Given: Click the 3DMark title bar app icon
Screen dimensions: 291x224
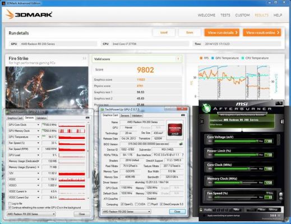Looking at the screenshot, I should pos(3,3).
